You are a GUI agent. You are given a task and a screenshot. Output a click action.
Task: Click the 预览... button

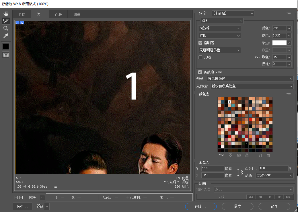(22, 206)
